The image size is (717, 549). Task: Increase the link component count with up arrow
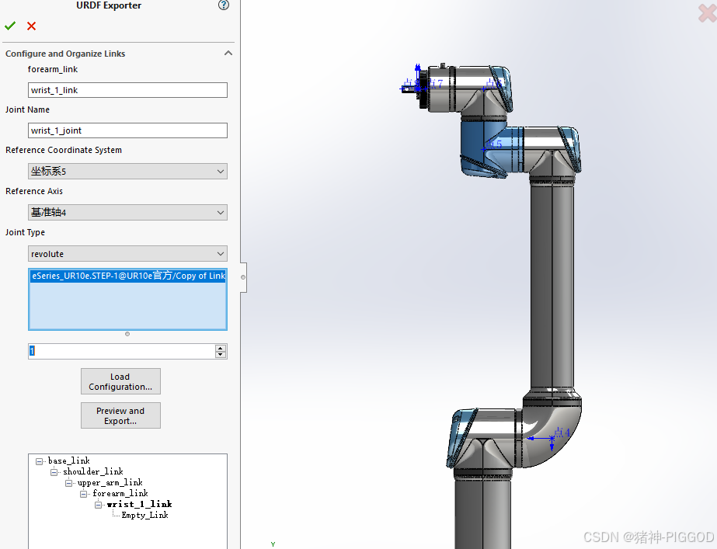221,347
